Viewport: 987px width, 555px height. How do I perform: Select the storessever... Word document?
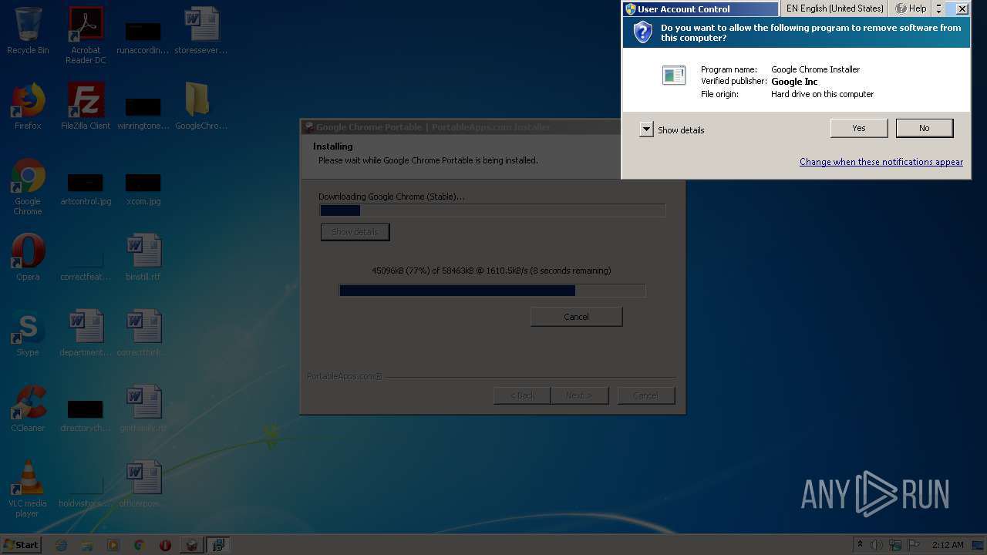201,31
